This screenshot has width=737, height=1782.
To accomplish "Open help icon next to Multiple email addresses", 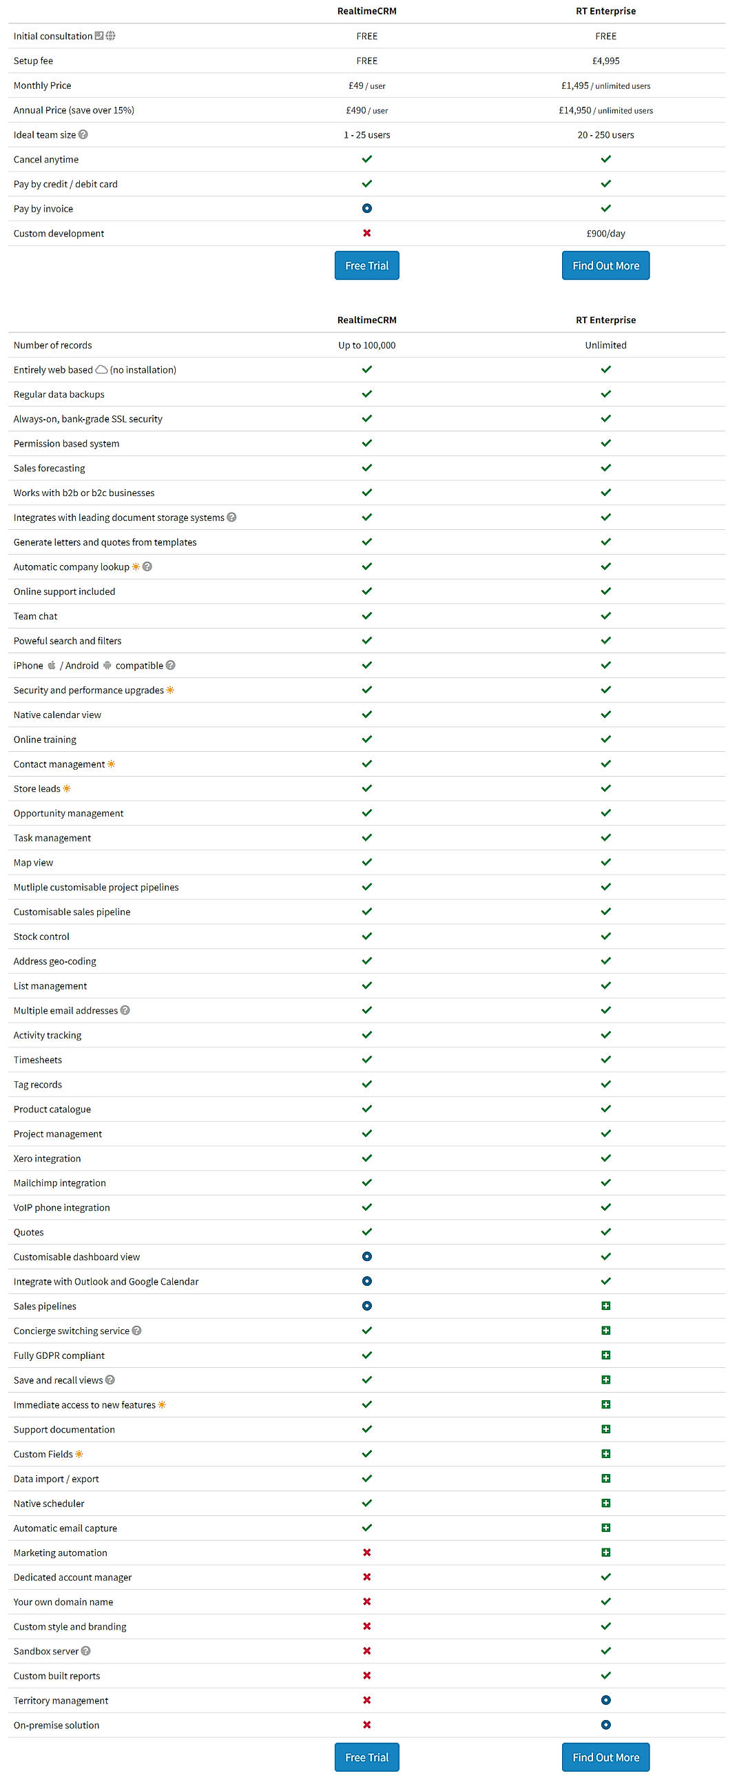I will (125, 1010).
